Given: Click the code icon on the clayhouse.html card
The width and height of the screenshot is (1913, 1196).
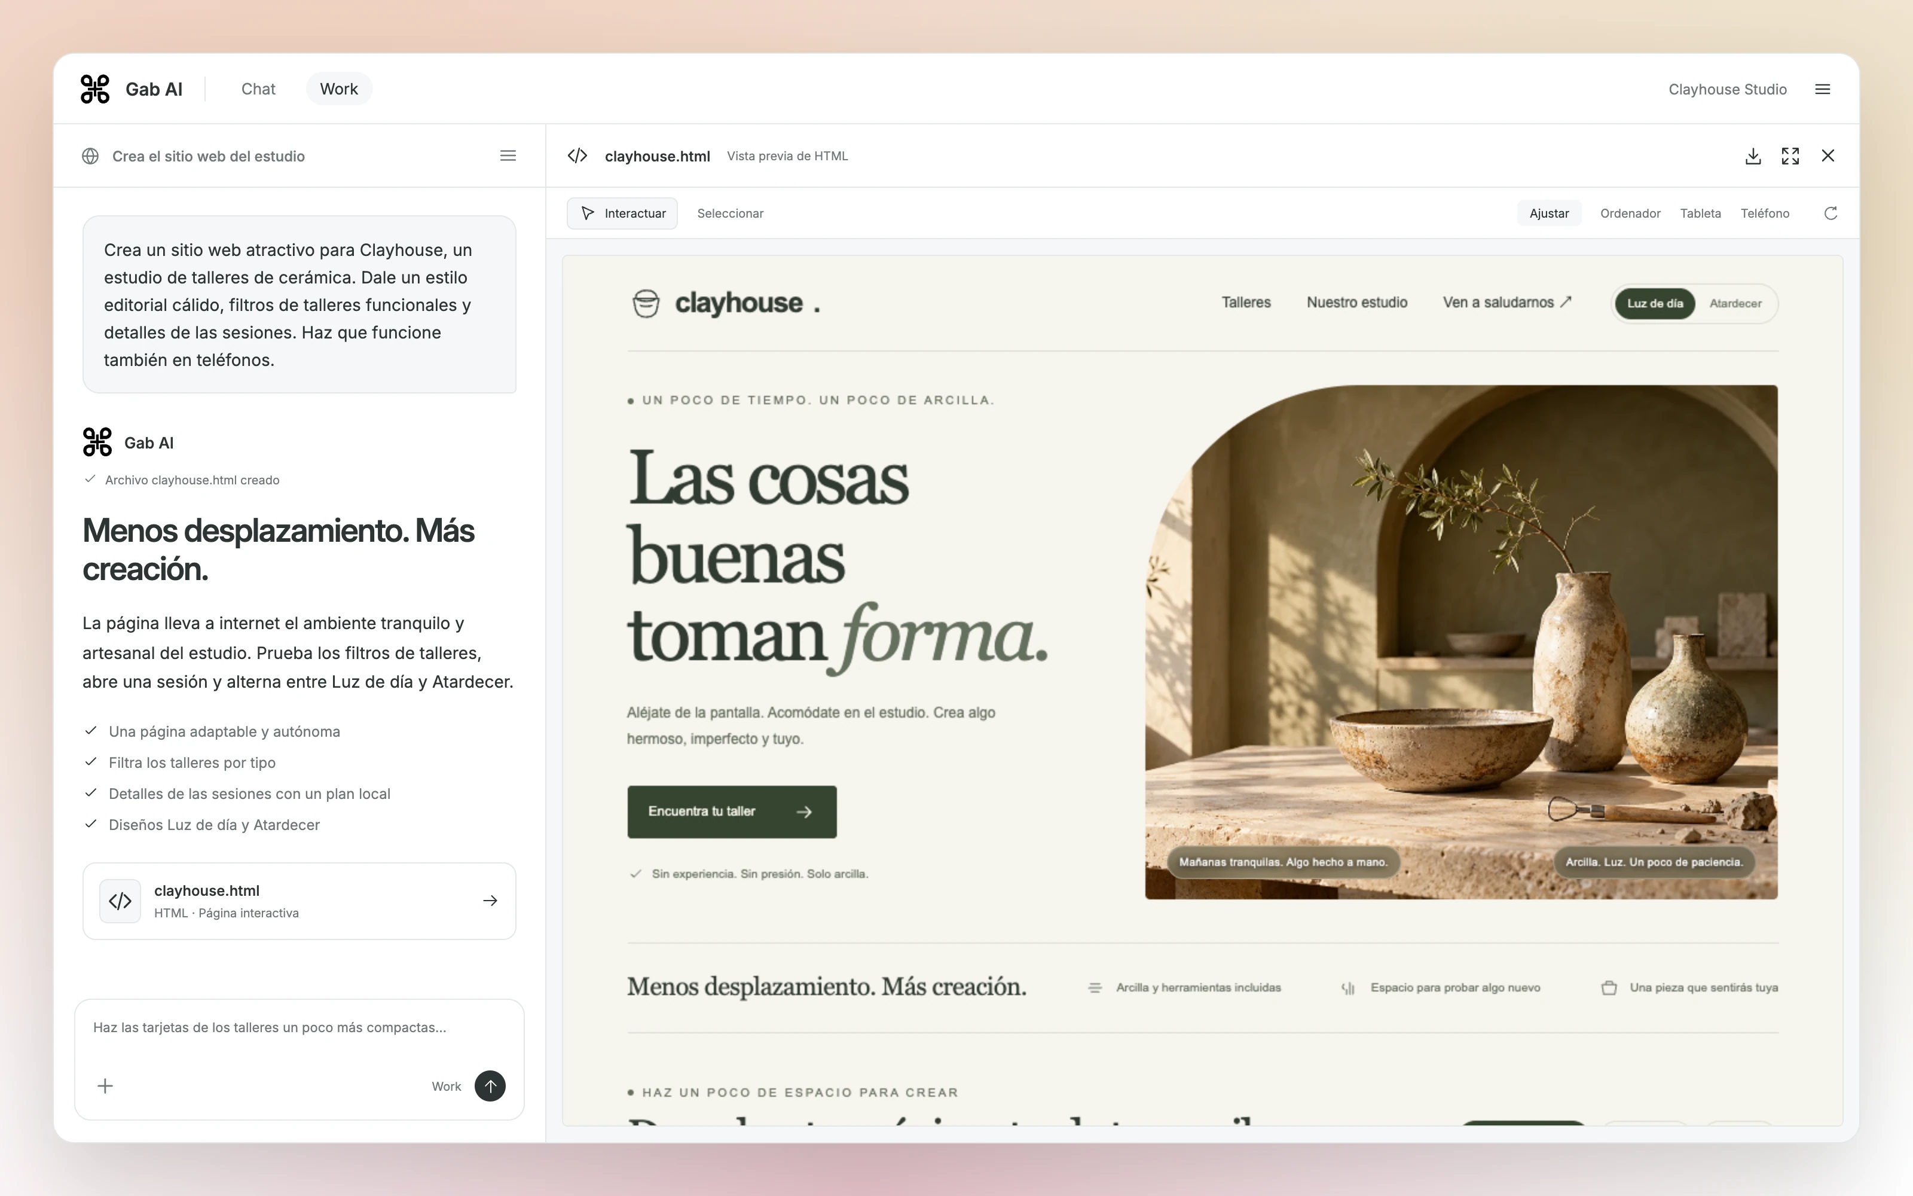Looking at the screenshot, I should coord(120,901).
